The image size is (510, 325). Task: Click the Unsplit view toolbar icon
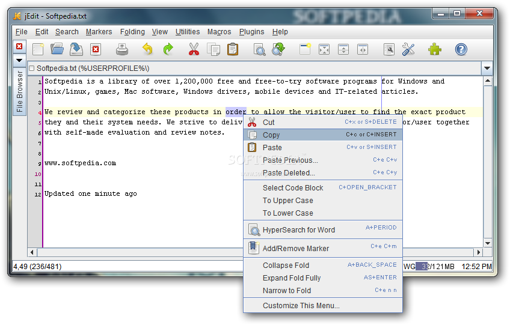(x=324, y=49)
